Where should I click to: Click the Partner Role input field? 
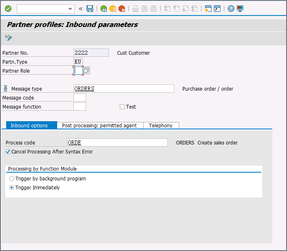pyautogui.click(x=78, y=71)
